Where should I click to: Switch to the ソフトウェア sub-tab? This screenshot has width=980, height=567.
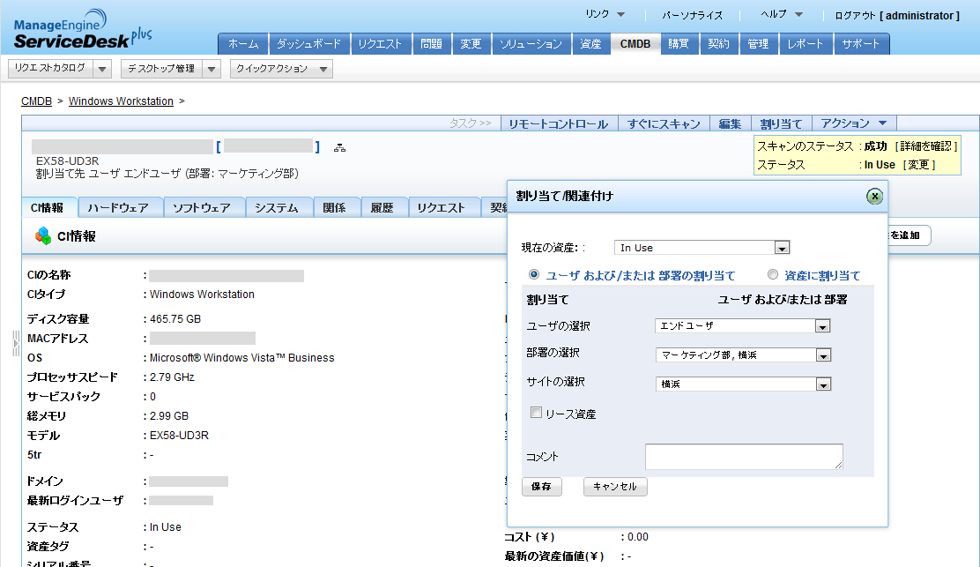(203, 207)
